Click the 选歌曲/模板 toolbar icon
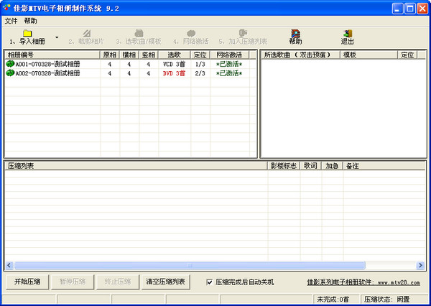The height and width of the screenshot is (306, 431). [x=139, y=33]
